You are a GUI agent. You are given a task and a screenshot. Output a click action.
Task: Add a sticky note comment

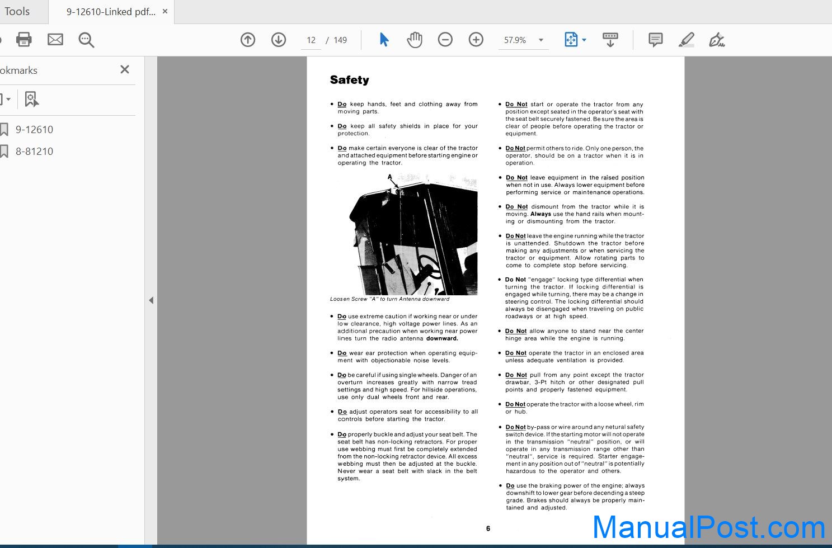click(656, 40)
